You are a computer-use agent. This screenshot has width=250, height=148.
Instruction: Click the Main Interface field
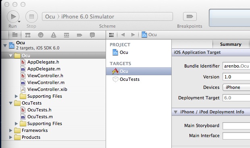236,136
